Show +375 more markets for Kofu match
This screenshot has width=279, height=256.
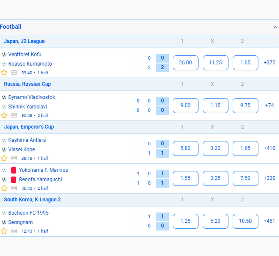pos(269,63)
